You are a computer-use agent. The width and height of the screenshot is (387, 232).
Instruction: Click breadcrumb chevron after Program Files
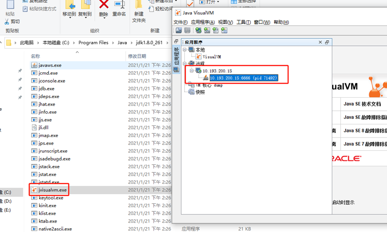[x=113, y=43]
